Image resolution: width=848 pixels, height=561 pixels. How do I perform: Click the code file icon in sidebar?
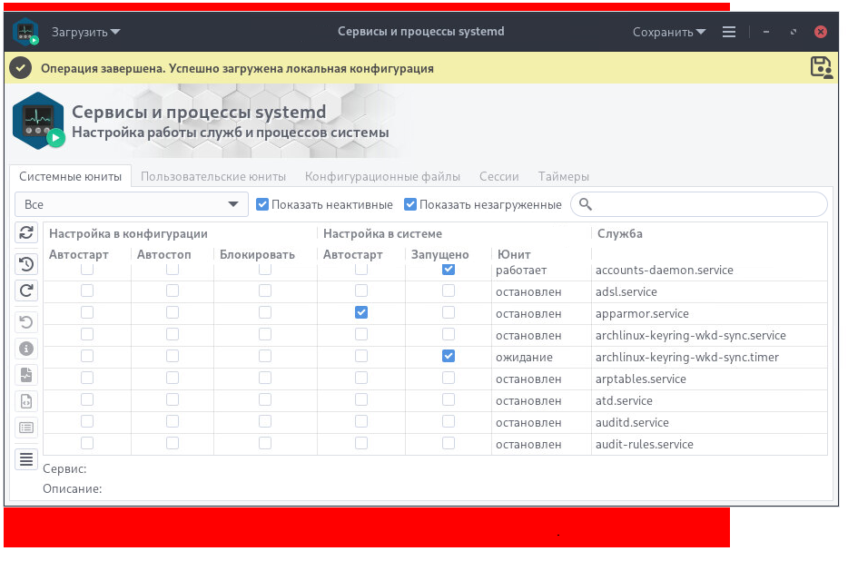coord(26,400)
